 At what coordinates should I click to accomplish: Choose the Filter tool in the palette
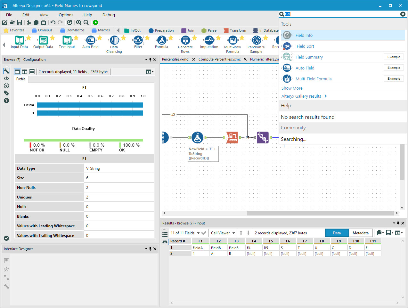pos(138,42)
